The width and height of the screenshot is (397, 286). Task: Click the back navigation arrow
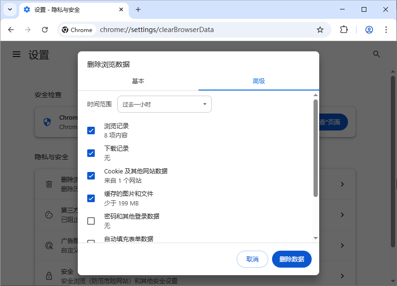pos(11,29)
